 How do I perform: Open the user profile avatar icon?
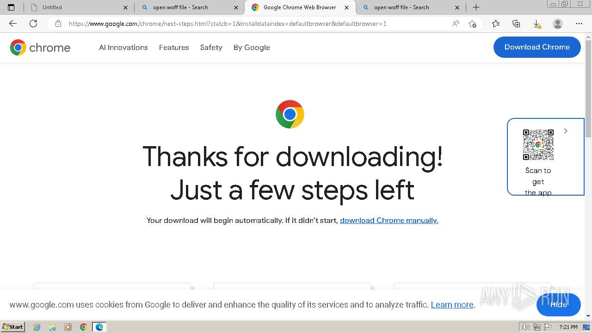558,24
